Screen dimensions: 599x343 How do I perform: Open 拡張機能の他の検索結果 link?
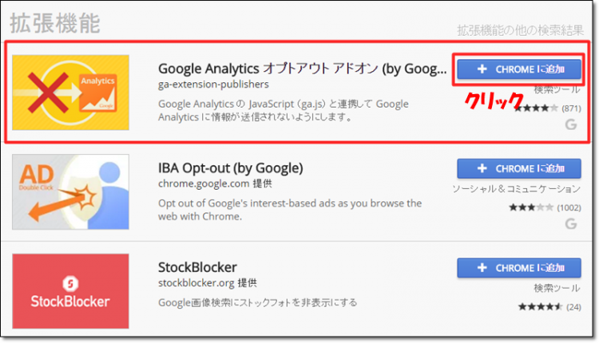(520, 30)
